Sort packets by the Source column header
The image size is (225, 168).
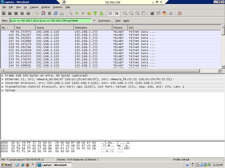55,27
